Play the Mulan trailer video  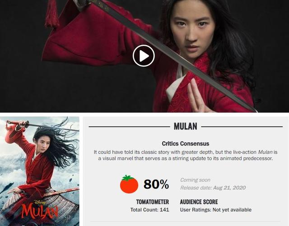[x=144, y=55]
